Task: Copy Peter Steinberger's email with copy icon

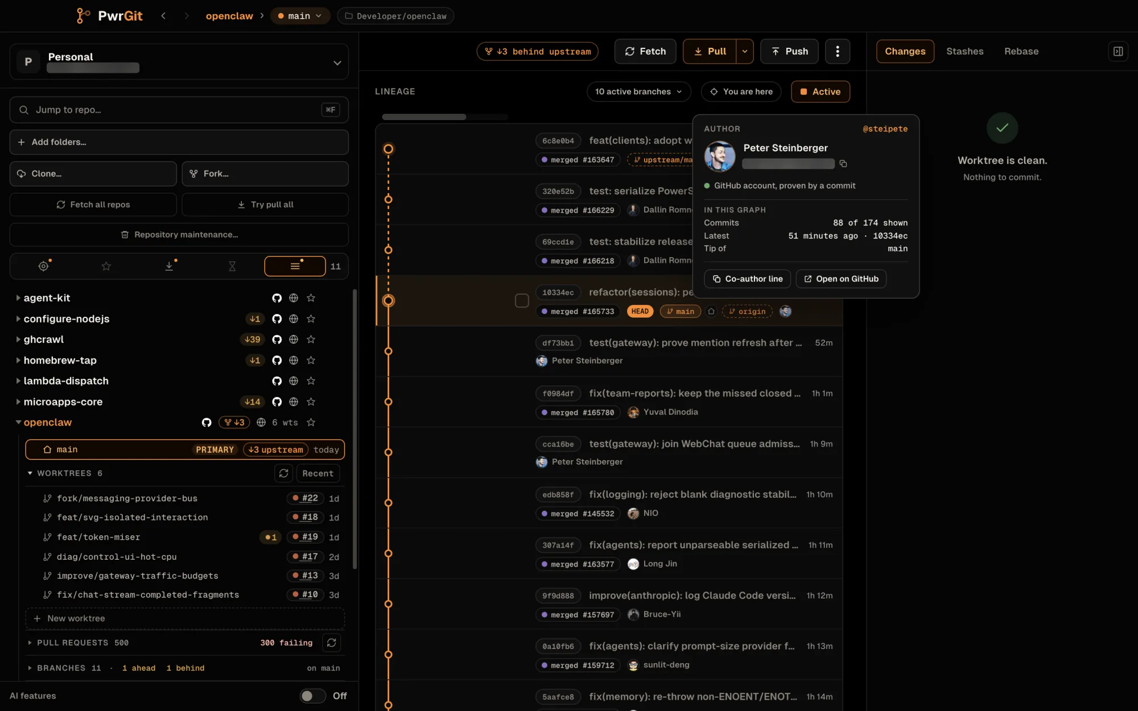Action: pyautogui.click(x=843, y=164)
